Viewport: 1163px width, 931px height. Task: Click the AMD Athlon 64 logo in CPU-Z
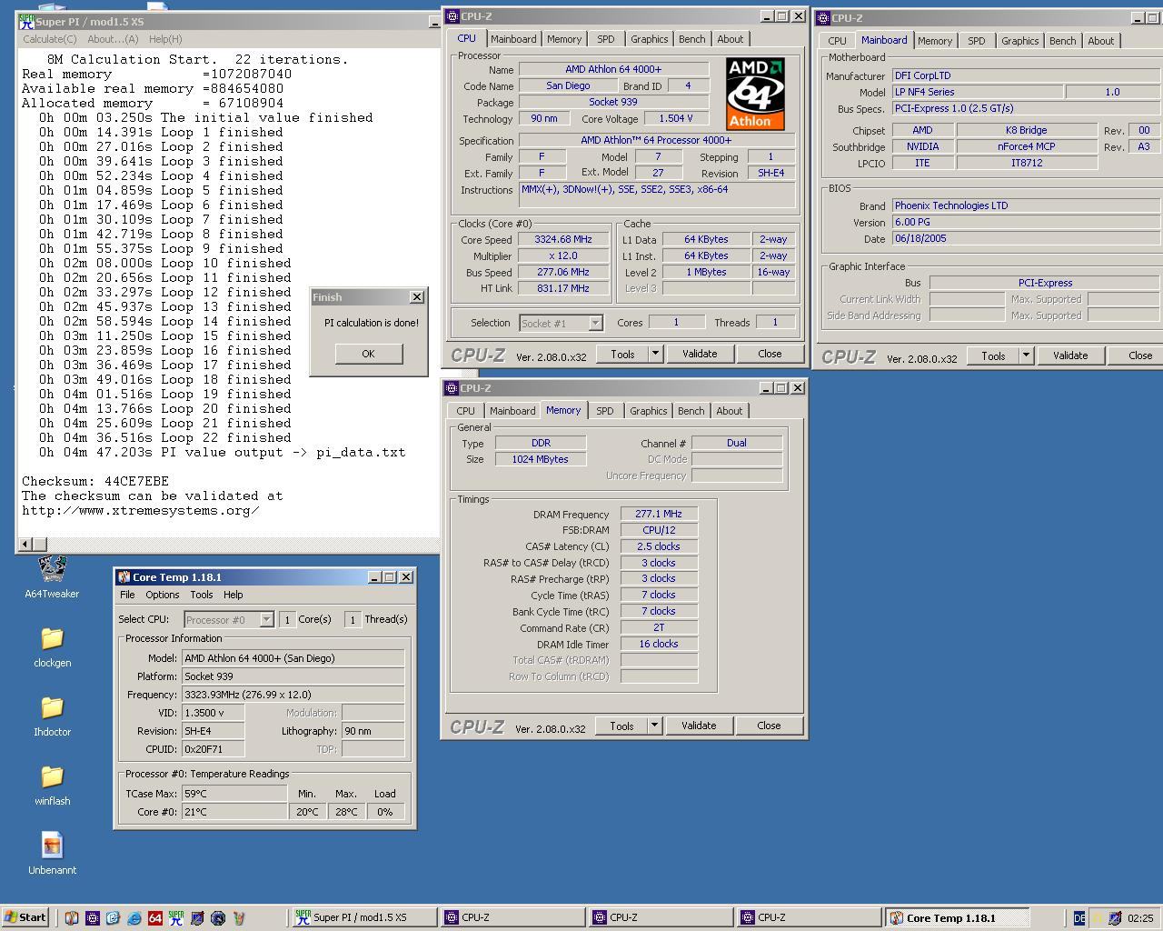coord(755,95)
